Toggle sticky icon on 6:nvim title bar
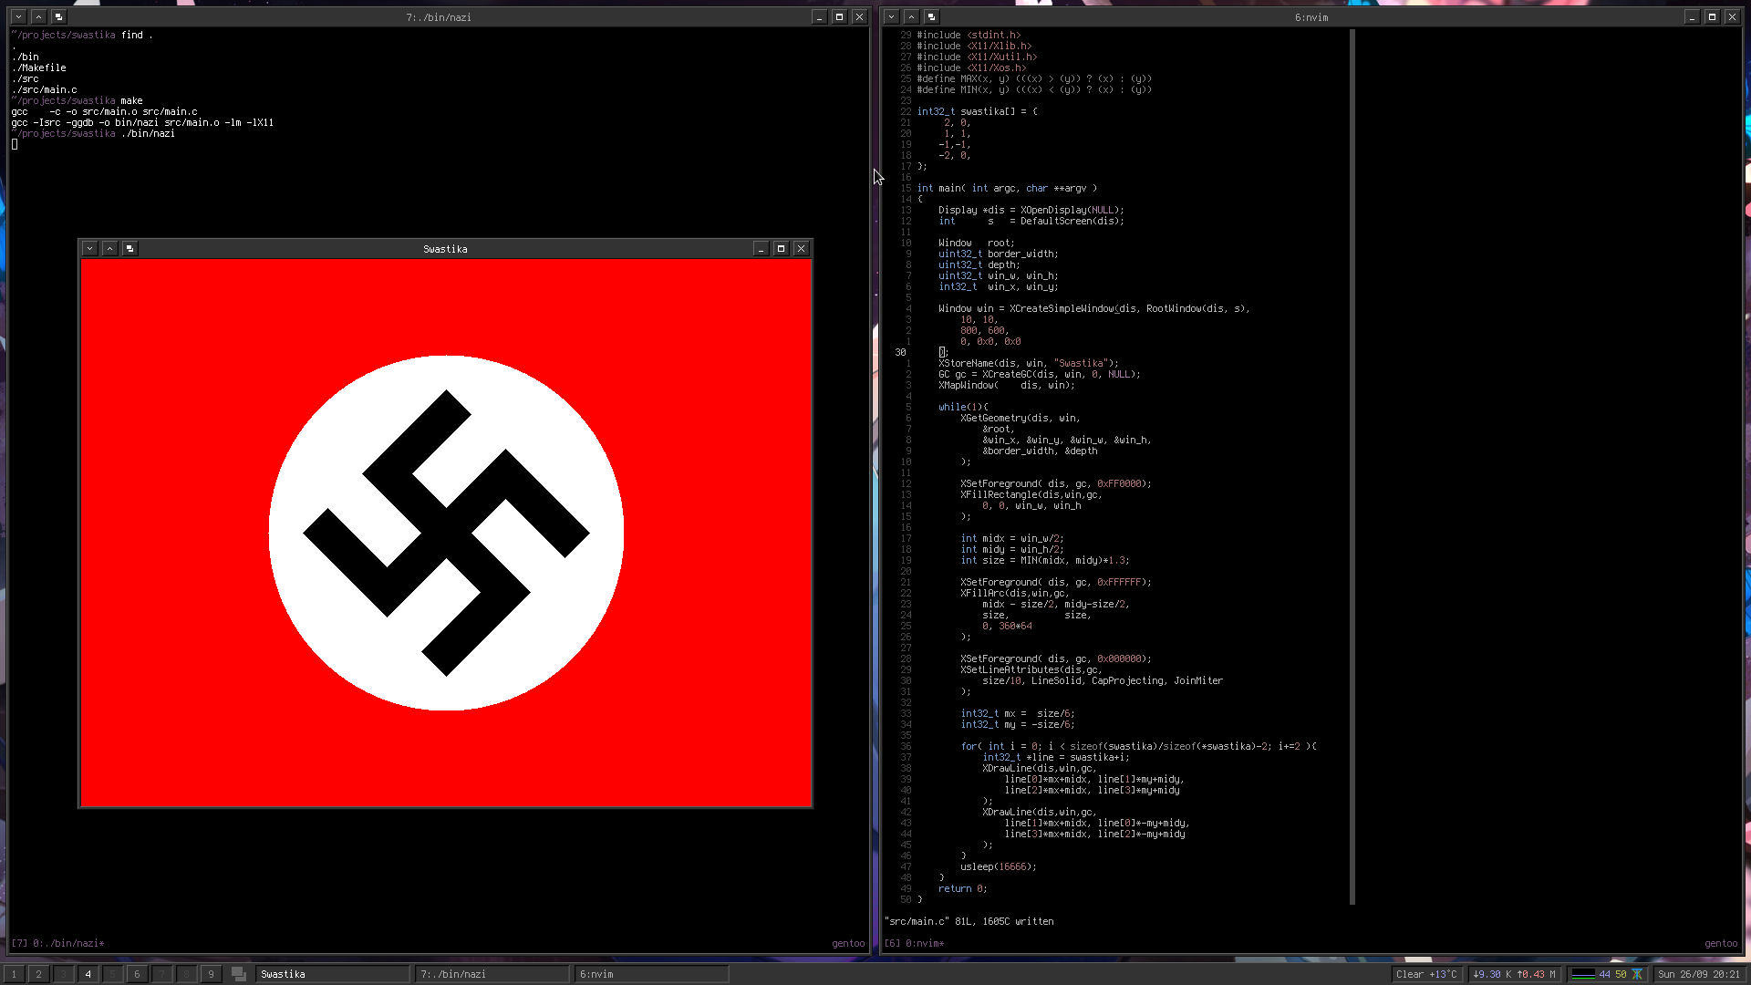 [x=931, y=16]
